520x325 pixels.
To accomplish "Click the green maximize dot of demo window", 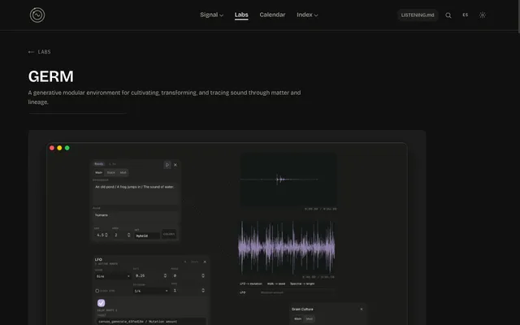I will (x=67, y=148).
